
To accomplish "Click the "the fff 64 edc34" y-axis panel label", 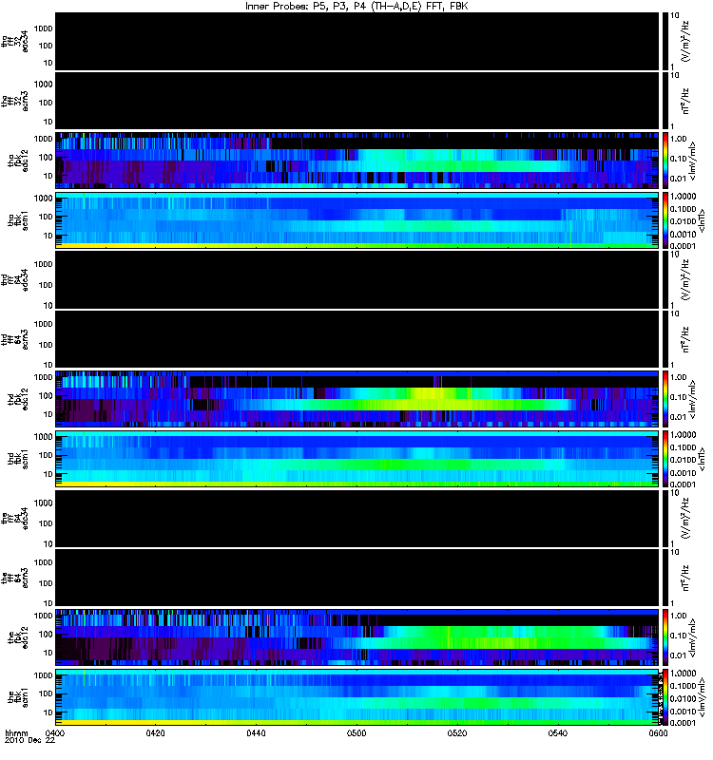I will 14,518.
